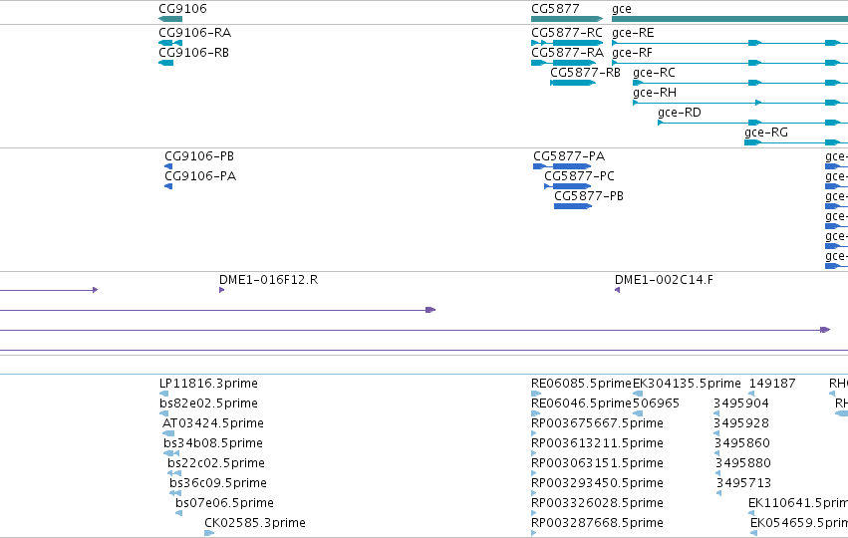Select the LP11816.3prime EST label

[208, 384]
